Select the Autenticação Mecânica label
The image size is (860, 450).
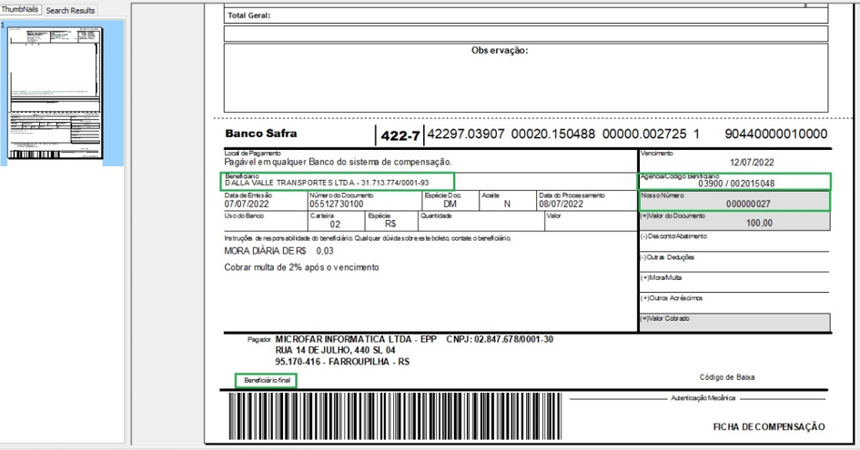click(x=703, y=398)
